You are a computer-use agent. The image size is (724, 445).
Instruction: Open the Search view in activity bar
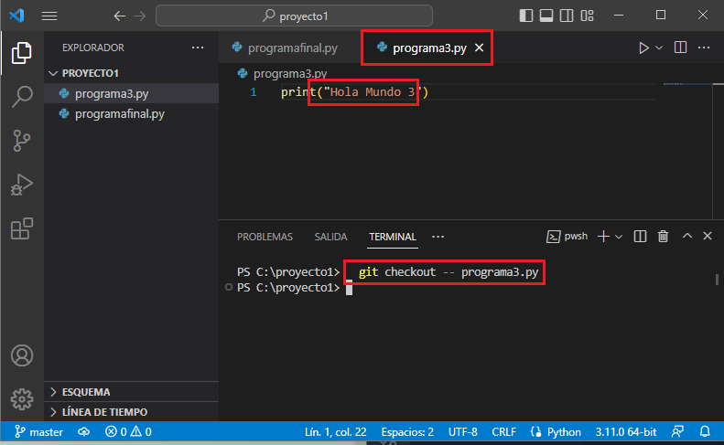[x=21, y=96]
